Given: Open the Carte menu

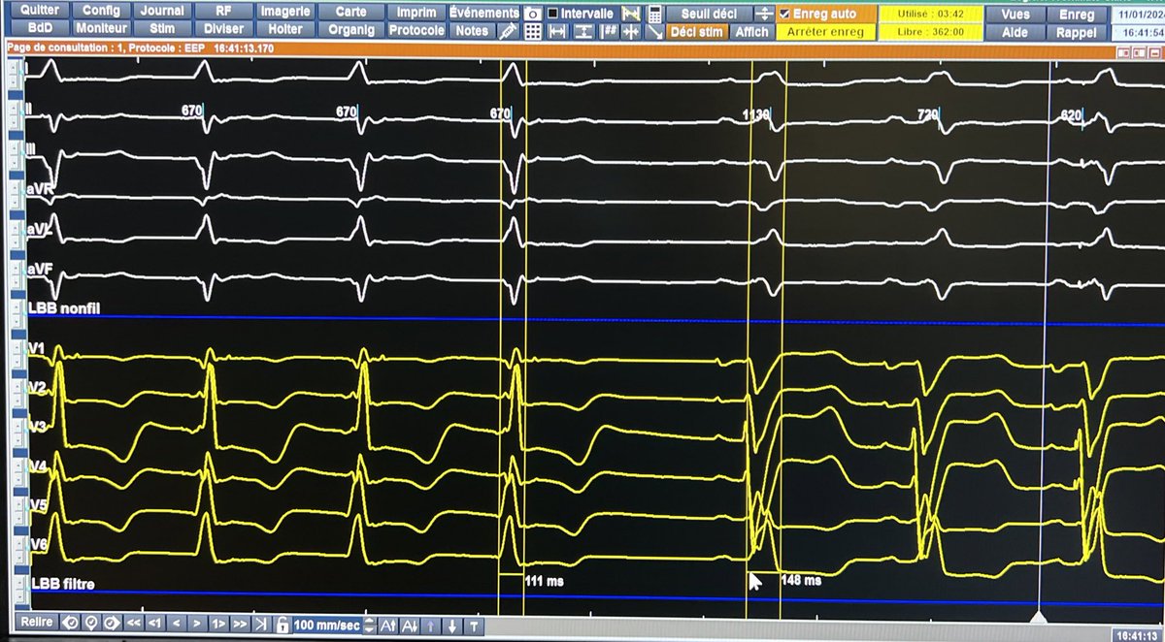Looking at the screenshot, I should (x=350, y=12).
